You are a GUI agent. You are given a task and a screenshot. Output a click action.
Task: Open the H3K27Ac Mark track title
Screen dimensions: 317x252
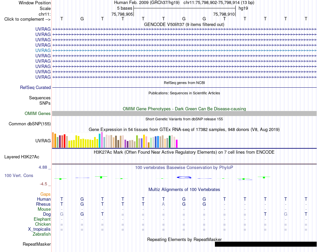click(184, 152)
